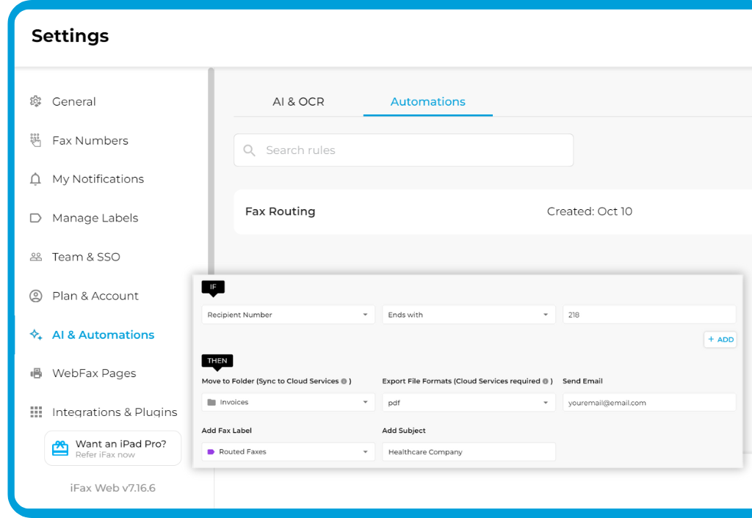Click the Send Email address field
The width and height of the screenshot is (752, 518).
[x=649, y=403]
